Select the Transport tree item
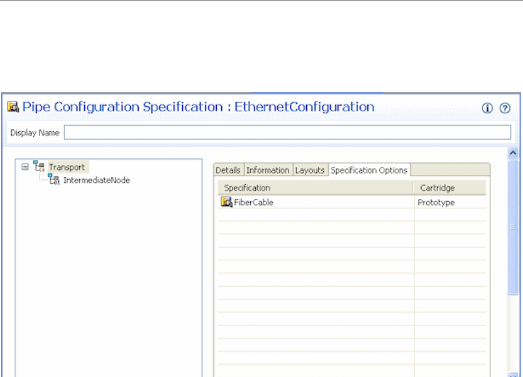 point(67,167)
